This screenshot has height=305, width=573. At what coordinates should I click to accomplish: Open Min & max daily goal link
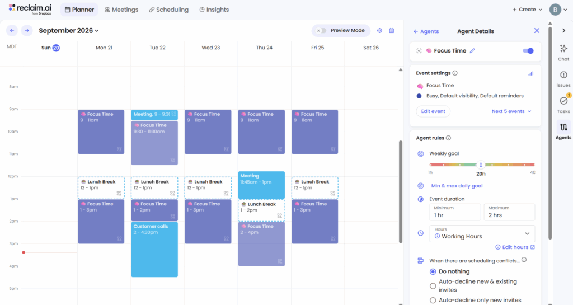[x=457, y=186]
